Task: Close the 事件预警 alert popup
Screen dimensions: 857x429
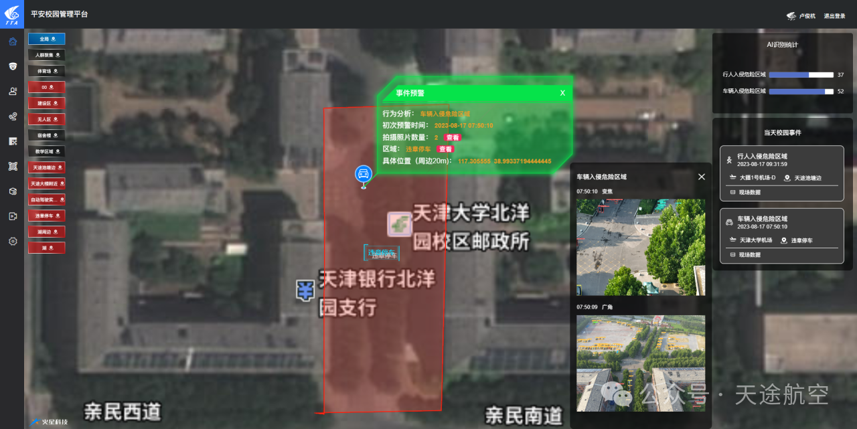Action: point(562,93)
